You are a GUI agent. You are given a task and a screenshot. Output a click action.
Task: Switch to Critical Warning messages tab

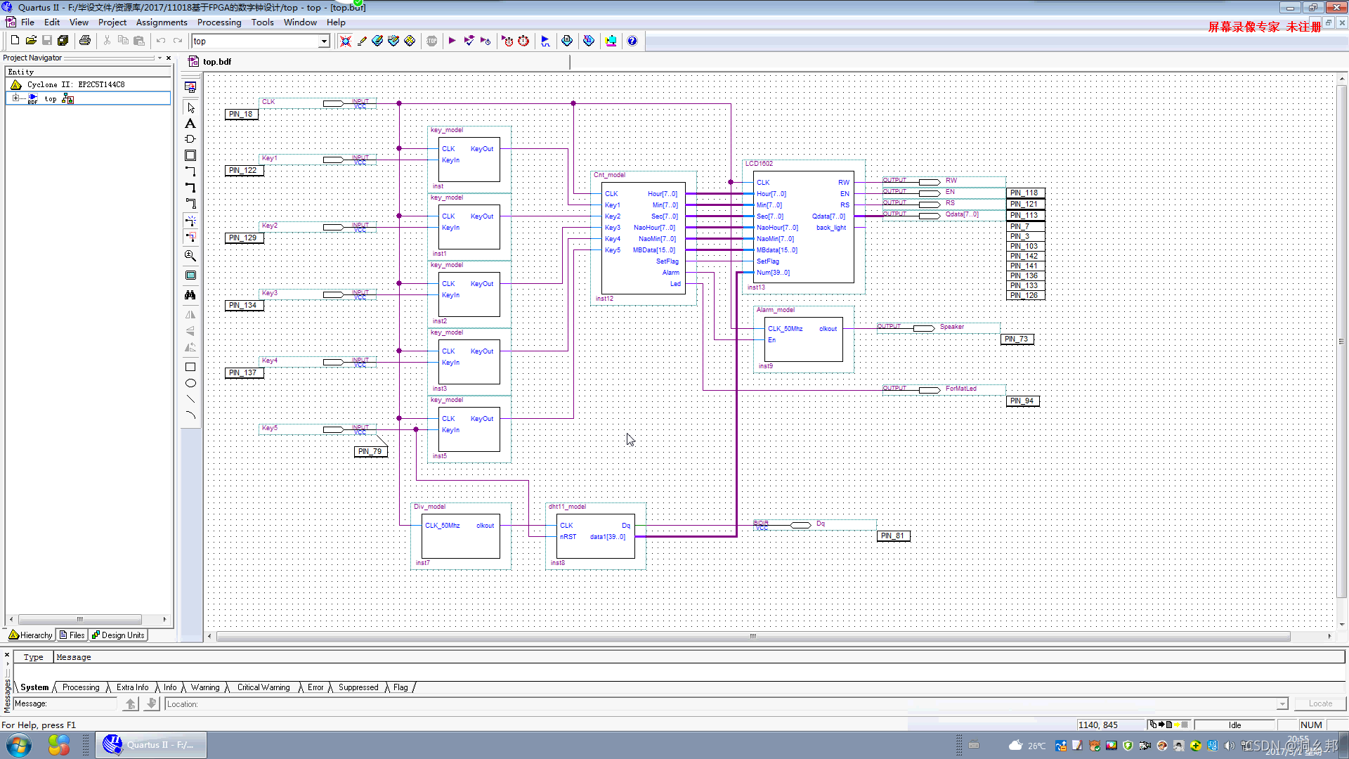263,687
